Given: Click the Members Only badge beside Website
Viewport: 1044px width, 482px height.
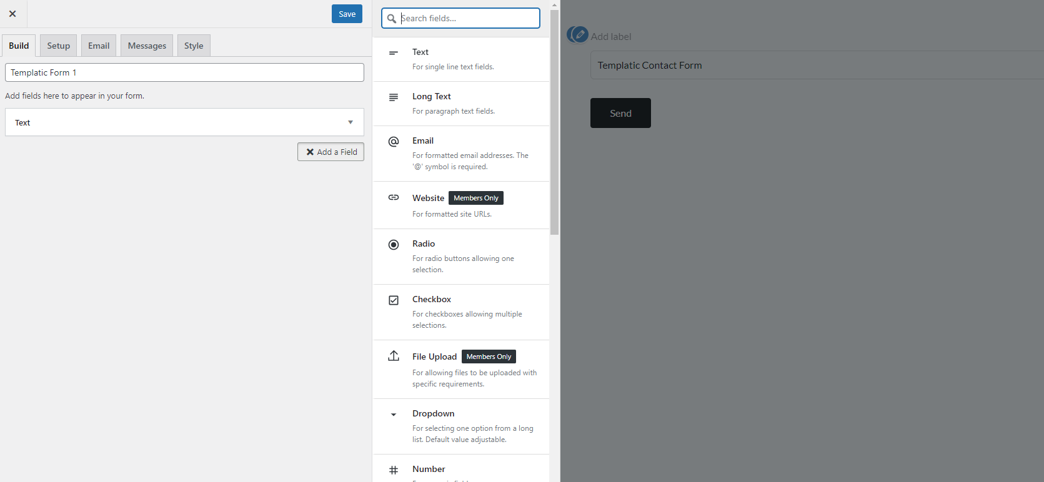Looking at the screenshot, I should (476, 198).
